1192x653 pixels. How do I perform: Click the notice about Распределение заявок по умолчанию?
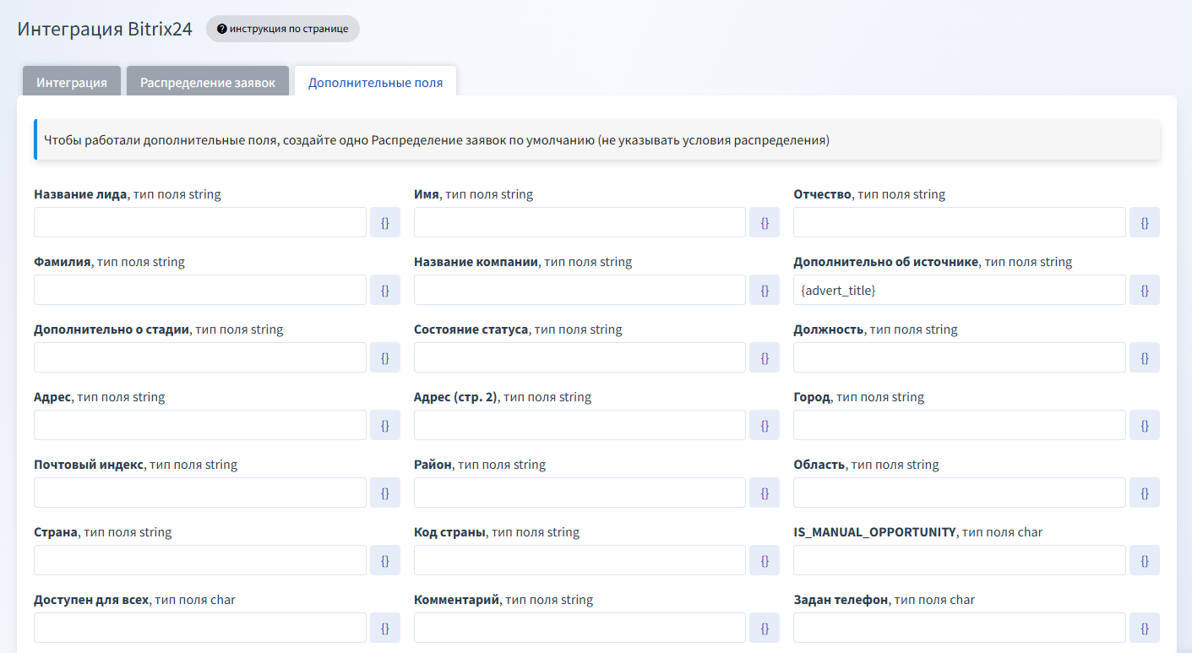pos(597,140)
